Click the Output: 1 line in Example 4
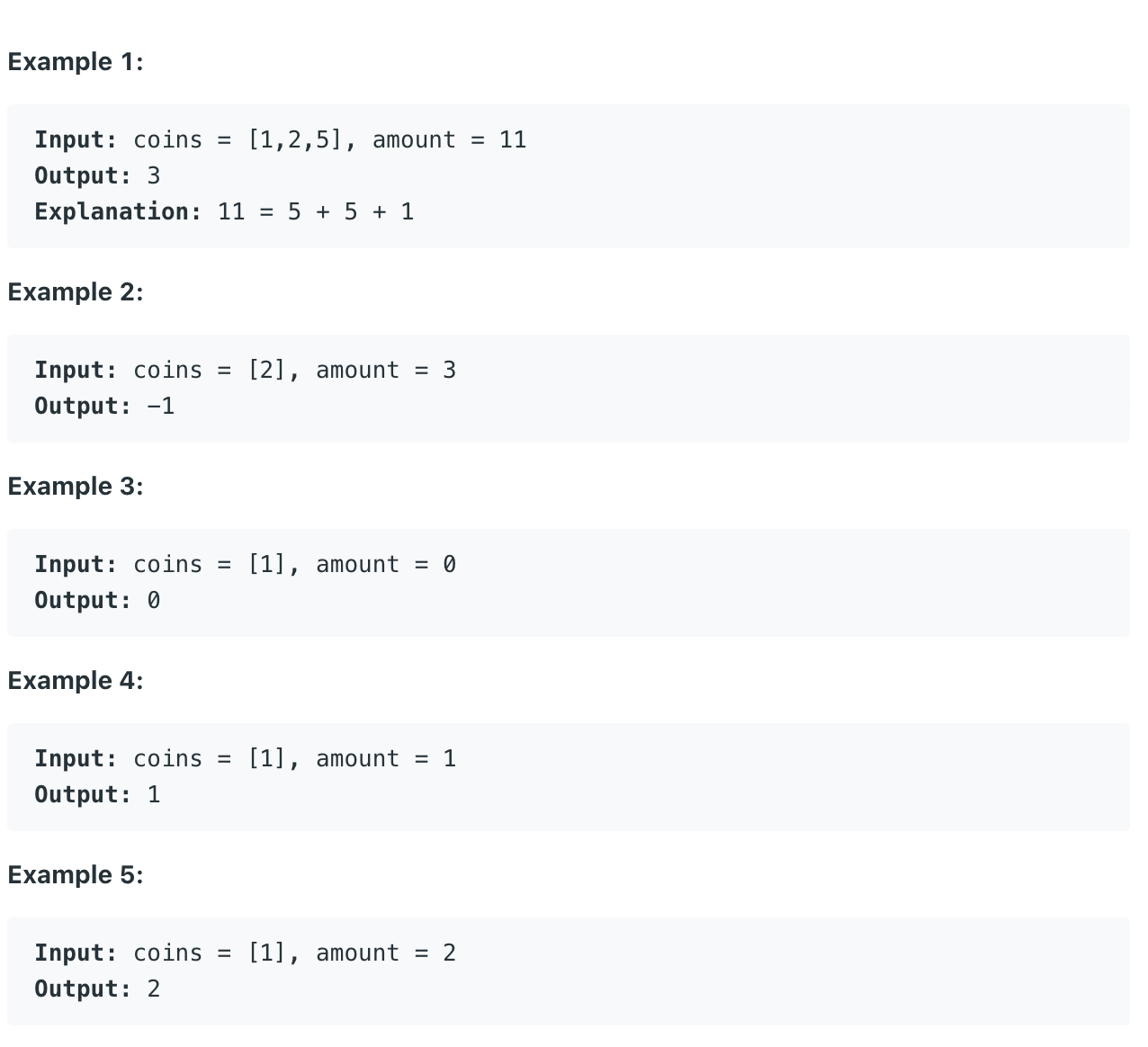 97,795
